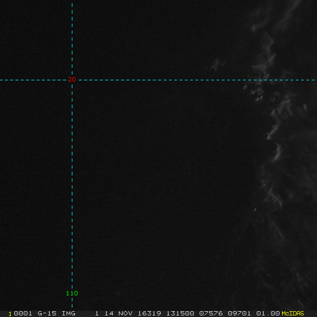
Task: Click the element number 09701
Action: (240, 313)
